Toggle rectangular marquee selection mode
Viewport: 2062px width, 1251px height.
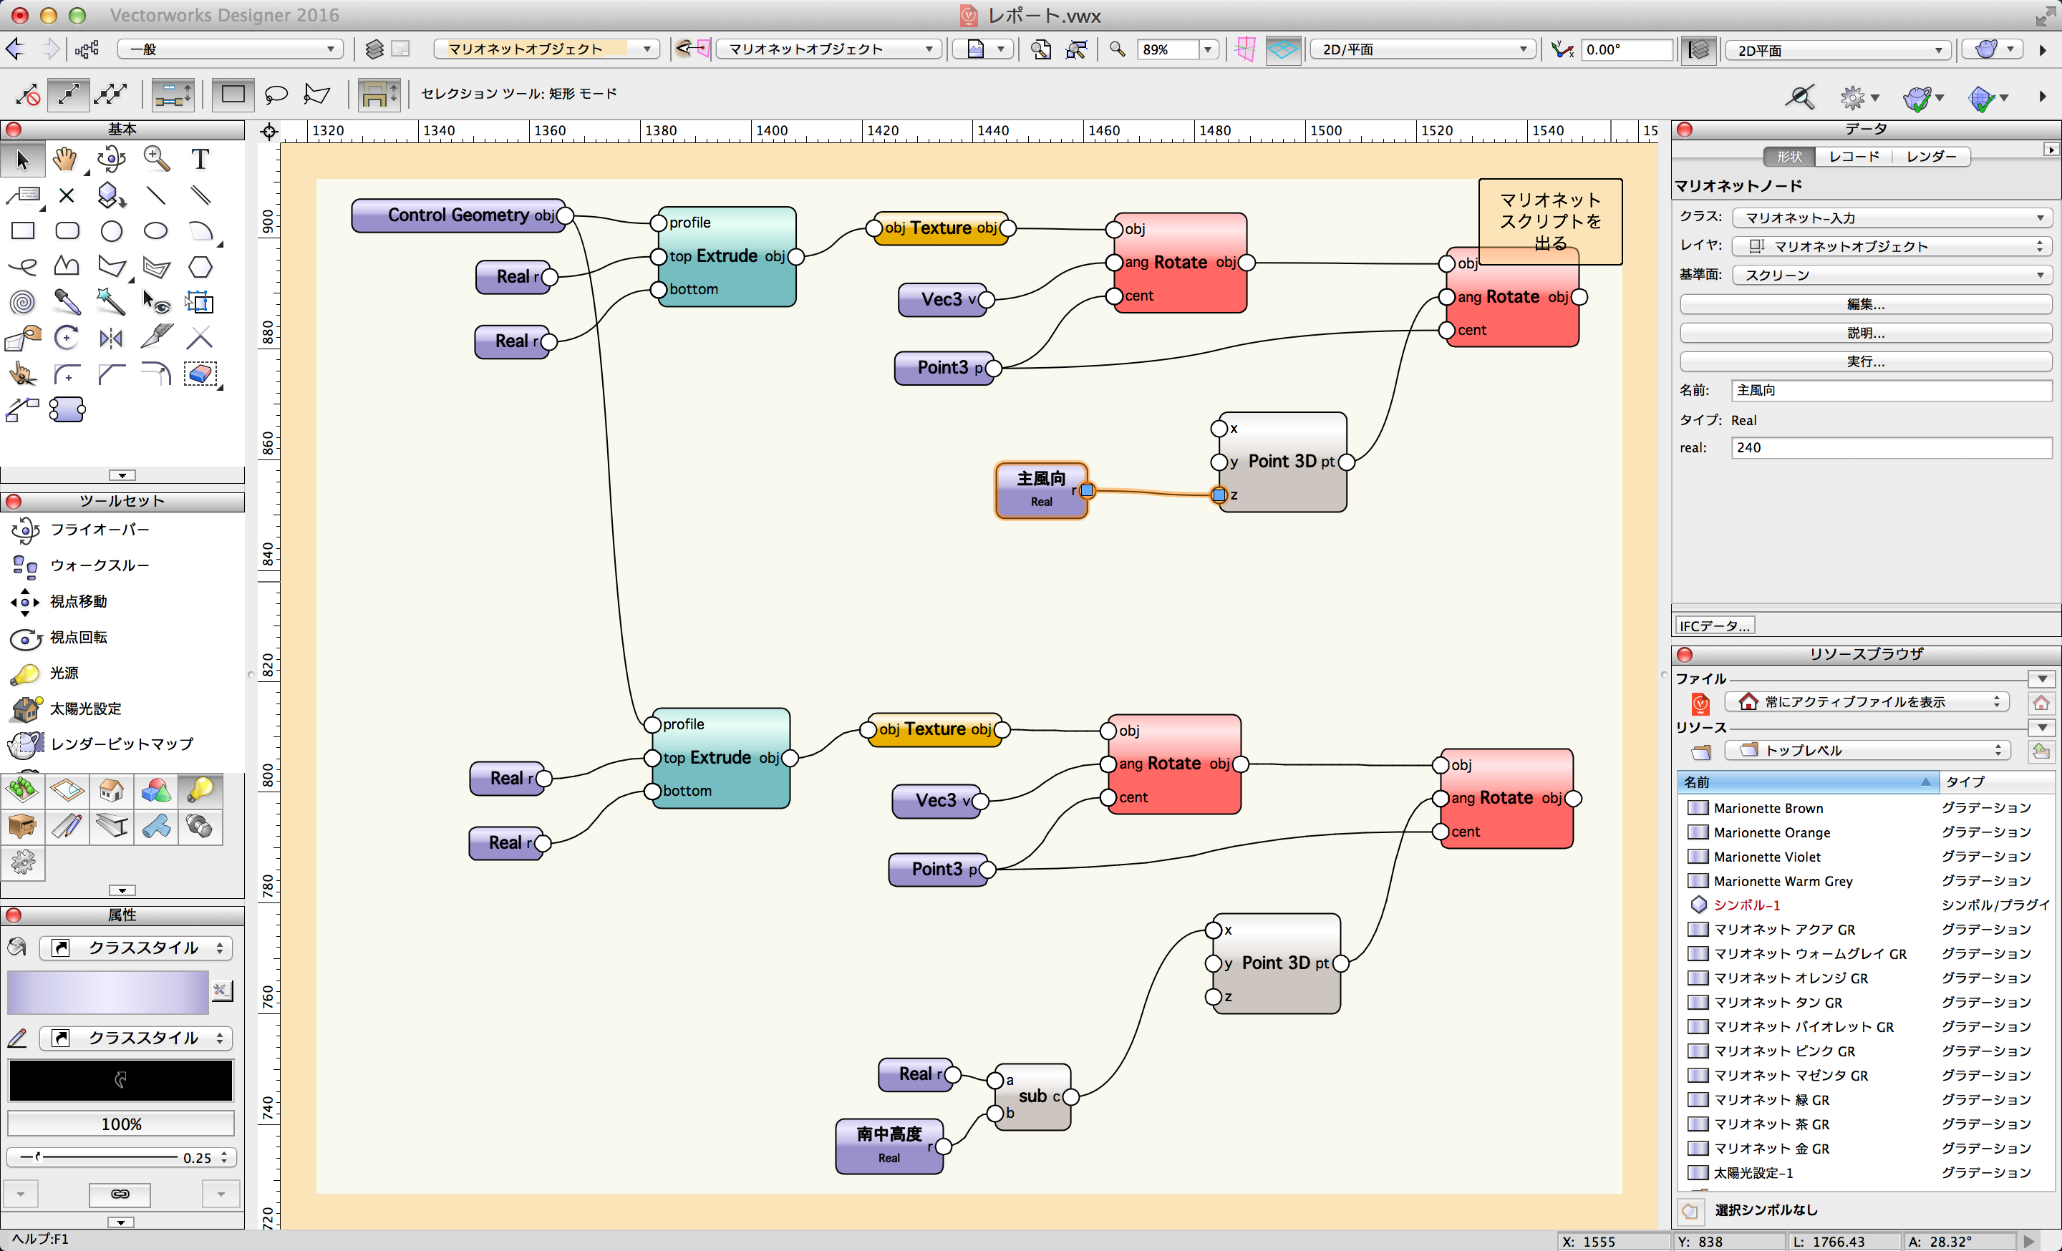point(233,94)
